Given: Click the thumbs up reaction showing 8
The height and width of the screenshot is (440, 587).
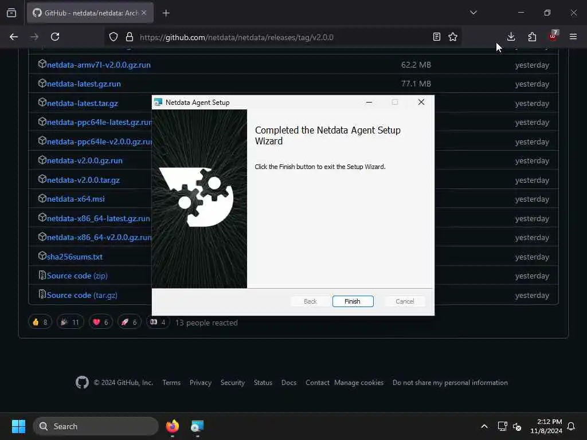Looking at the screenshot, I should tap(40, 322).
